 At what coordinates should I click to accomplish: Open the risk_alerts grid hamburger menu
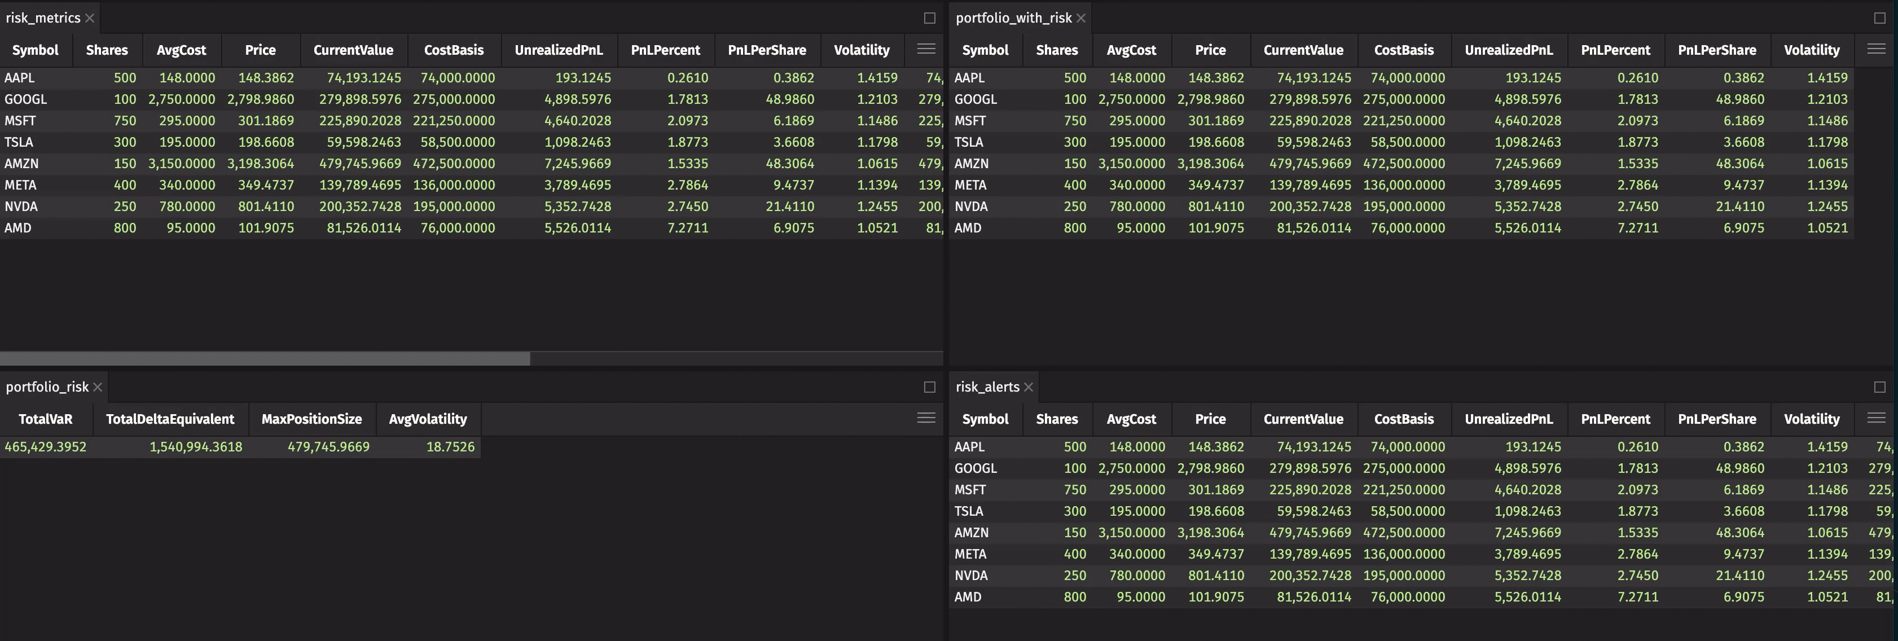tap(1876, 419)
